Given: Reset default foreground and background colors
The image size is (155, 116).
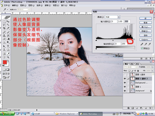Looking at the screenshot, I should (x=3, y=65).
